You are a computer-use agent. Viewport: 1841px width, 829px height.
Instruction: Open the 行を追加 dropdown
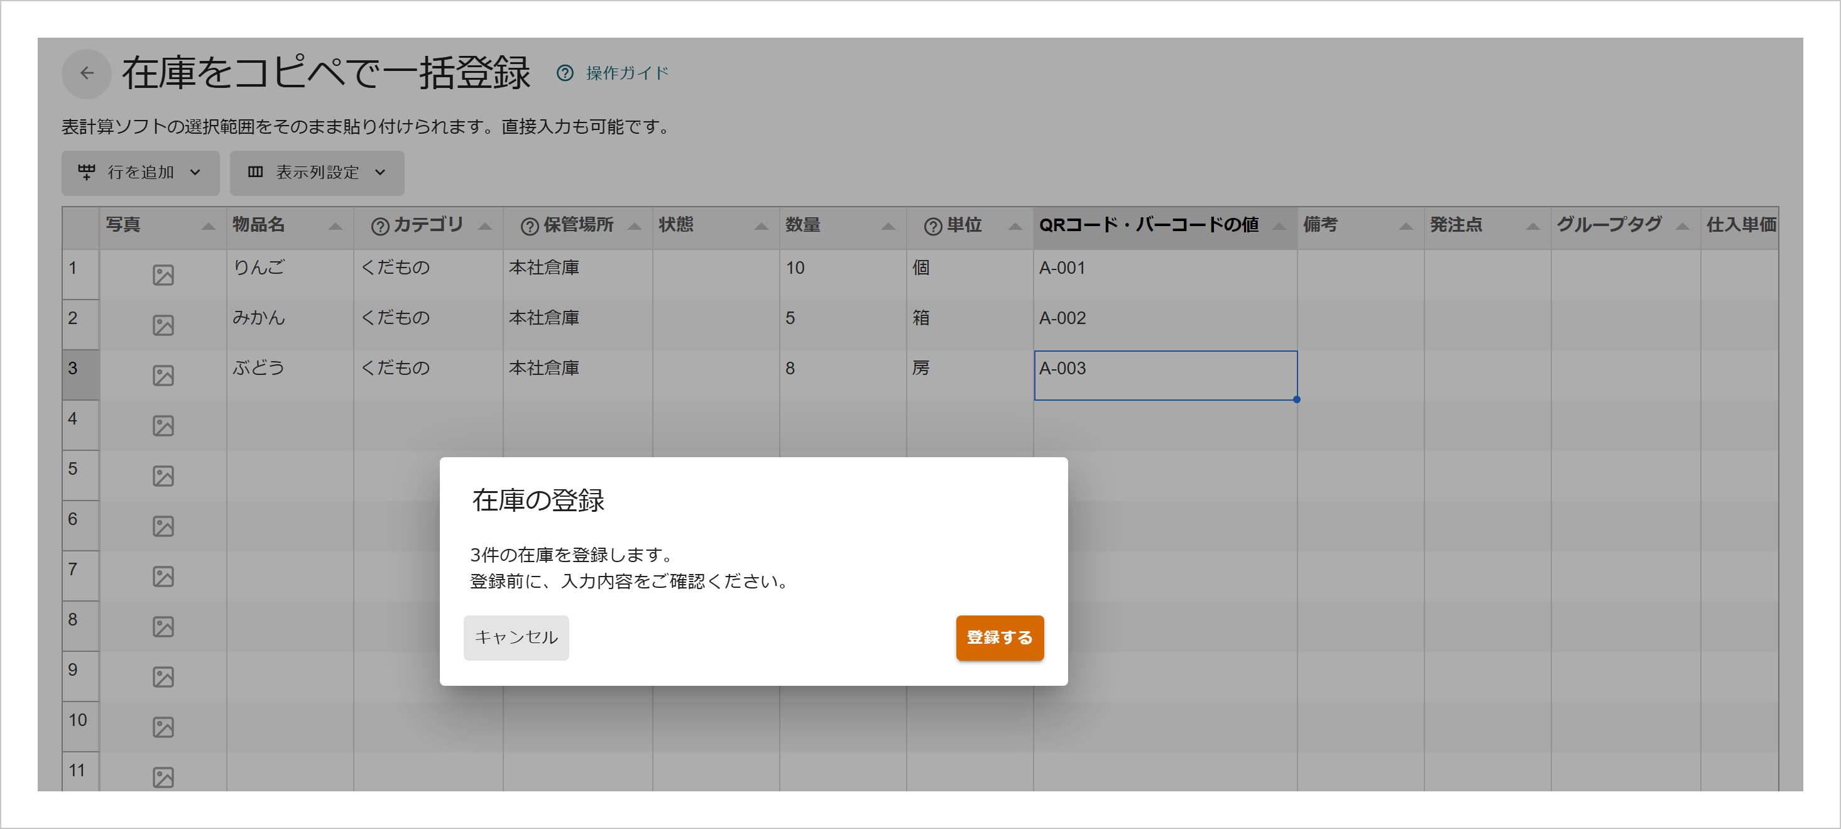pyautogui.click(x=140, y=172)
